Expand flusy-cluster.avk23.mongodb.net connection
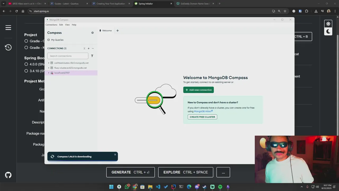The image size is (339, 191). [x=49, y=68]
